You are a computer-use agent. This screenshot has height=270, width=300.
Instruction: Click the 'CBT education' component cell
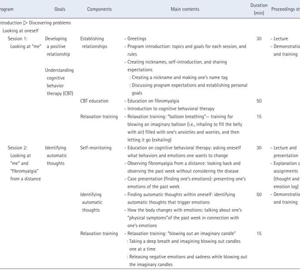[x=94, y=101]
